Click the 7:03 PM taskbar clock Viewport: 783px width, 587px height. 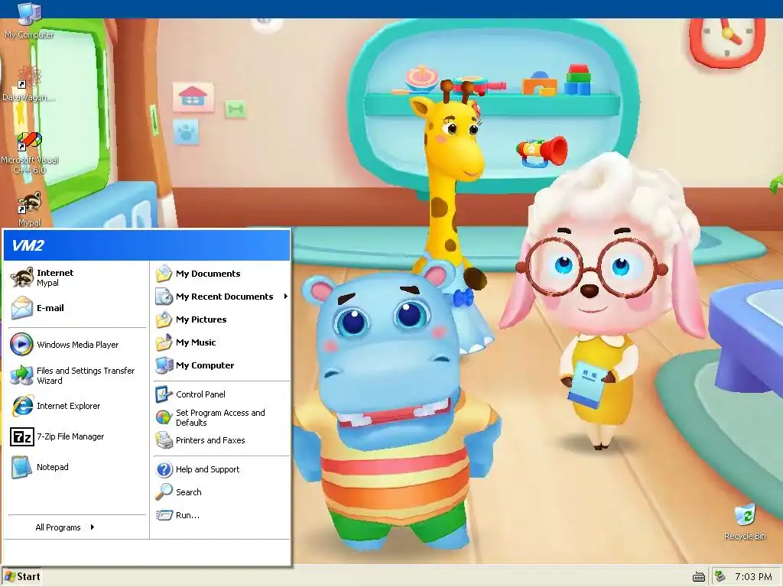753,577
